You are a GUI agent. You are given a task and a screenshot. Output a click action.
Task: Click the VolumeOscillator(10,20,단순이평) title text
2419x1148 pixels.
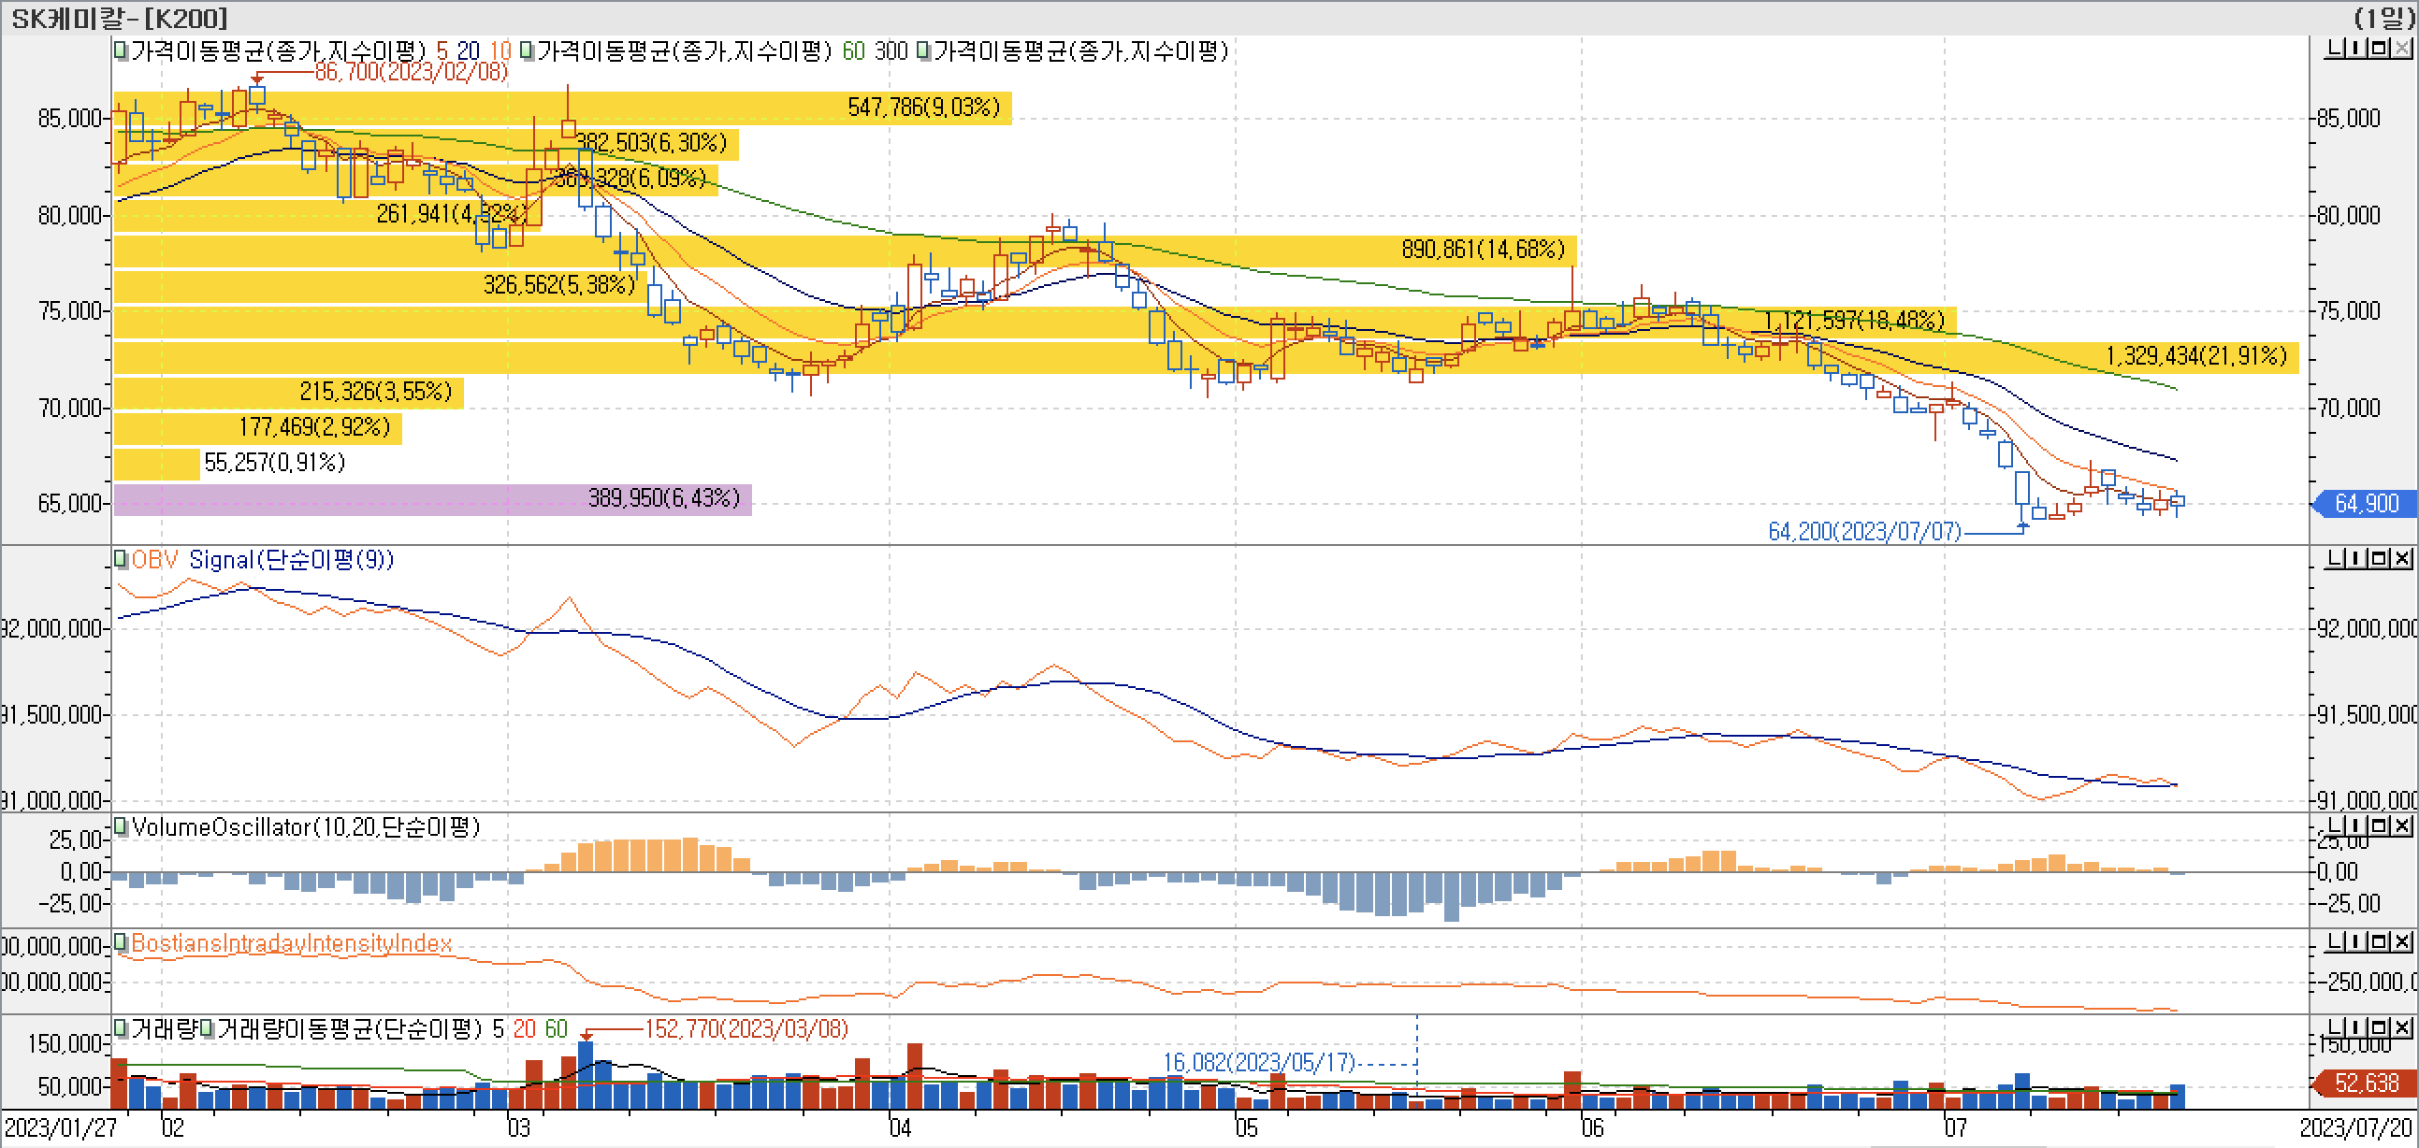point(306,827)
